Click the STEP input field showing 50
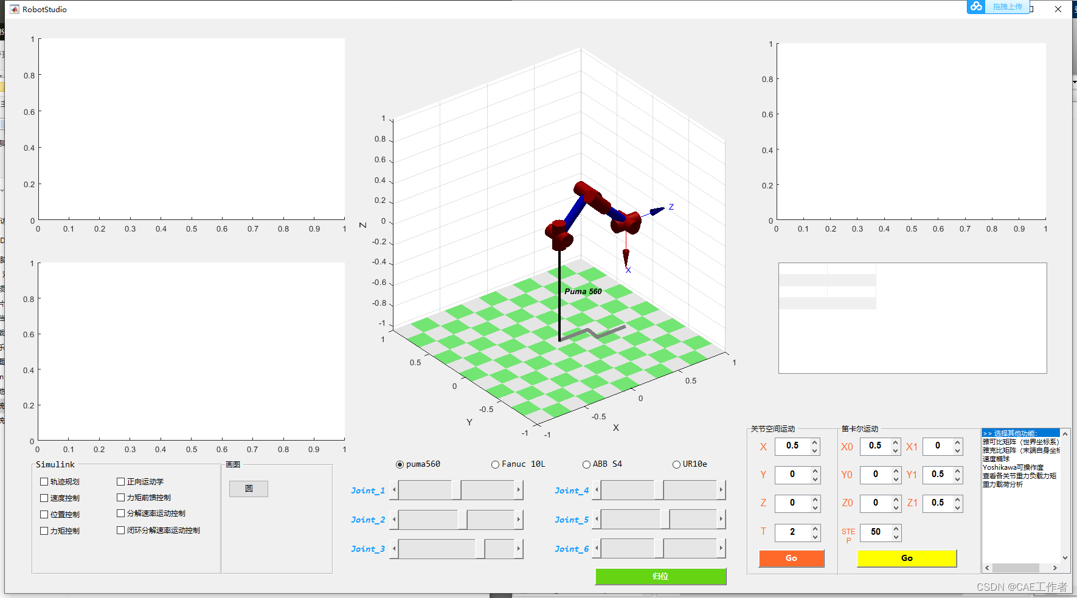 point(876,533)
